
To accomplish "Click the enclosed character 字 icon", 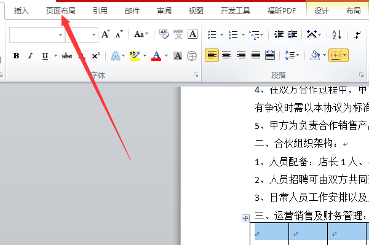I will coord(192,56).
